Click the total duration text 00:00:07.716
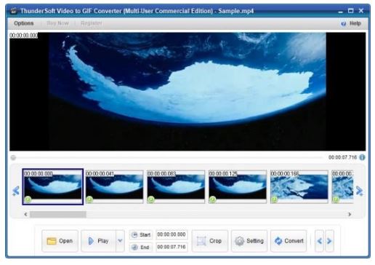Screen dimensions: 375x265 click(342, 157)
